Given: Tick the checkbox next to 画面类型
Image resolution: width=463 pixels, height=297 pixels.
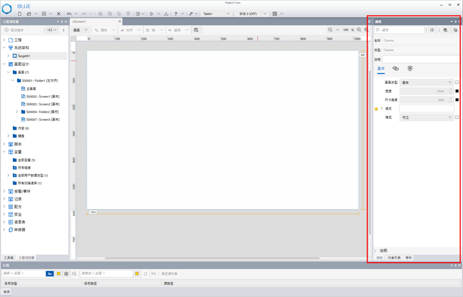Looking at the screenshot, I should [457, 83].
